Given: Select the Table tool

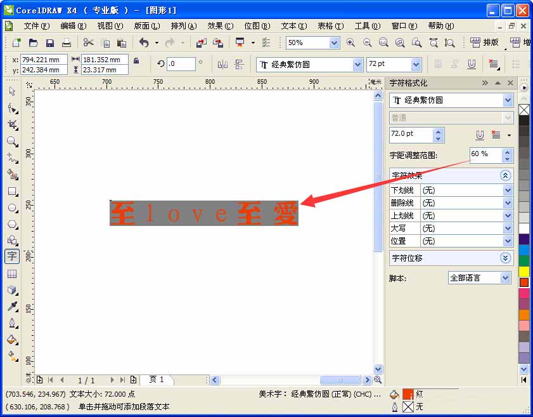Looking at the screenshot, I should tap(12, 274).
